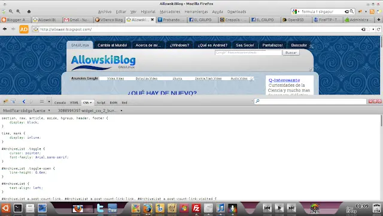The image size is (383, 216).
Task: Open the music note dock icon
Action: [x=220, y=208]
